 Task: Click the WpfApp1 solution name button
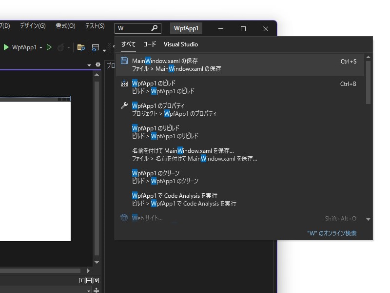point(186,28)
